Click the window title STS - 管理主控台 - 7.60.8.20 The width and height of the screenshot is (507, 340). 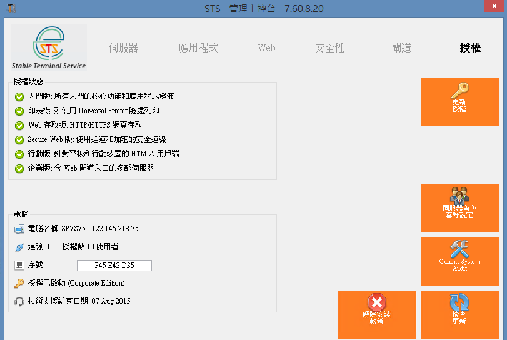264,8
